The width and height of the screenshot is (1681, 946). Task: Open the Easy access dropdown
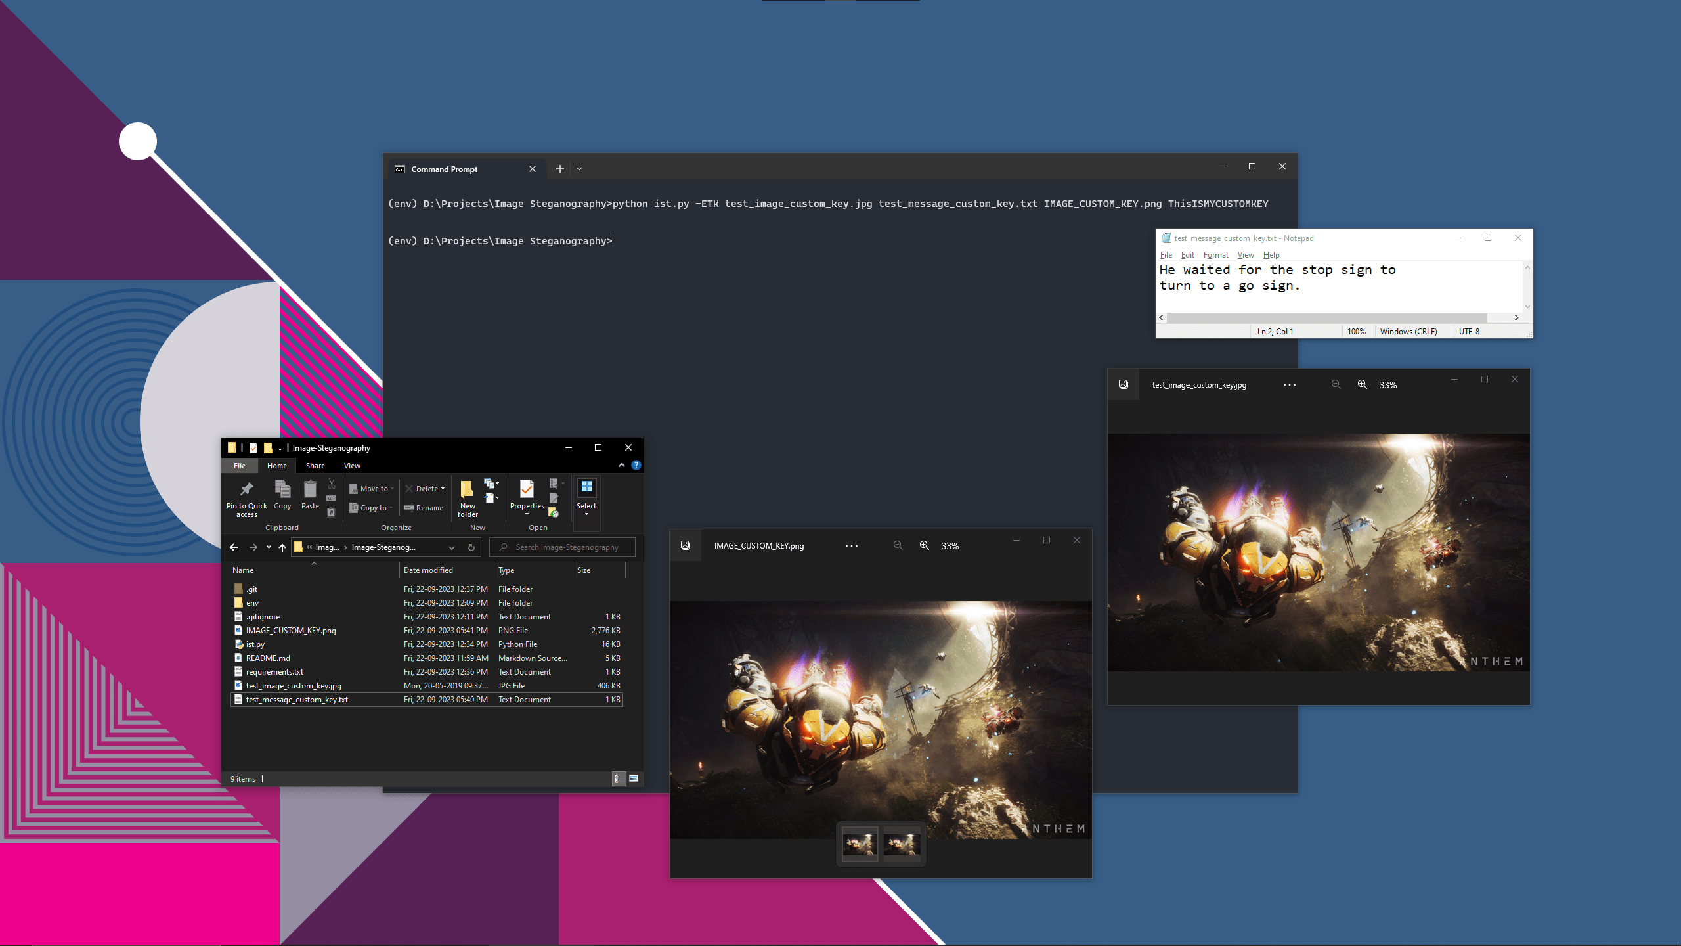(x=491, y=499)
